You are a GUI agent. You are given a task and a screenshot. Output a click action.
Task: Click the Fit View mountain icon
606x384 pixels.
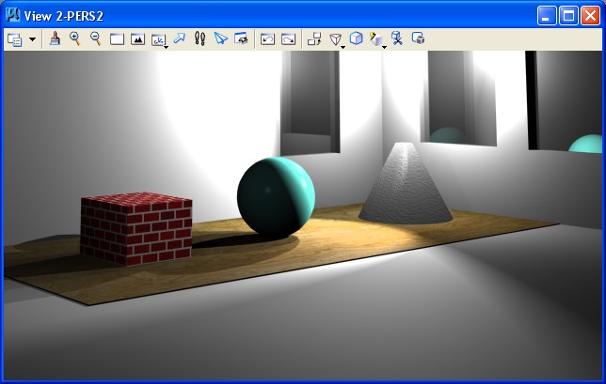(x=137, y=38)
